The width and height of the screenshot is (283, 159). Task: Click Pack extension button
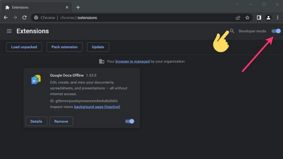(x=65, y=47)
